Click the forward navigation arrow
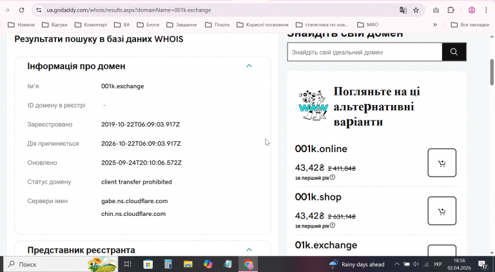 (x=7, y=10)
